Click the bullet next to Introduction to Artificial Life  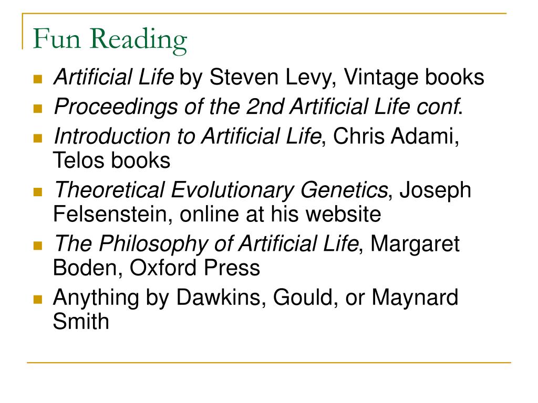[38, 139]
